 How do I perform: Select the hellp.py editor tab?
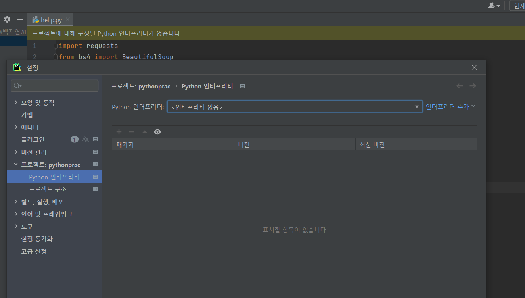pos(50,19)
